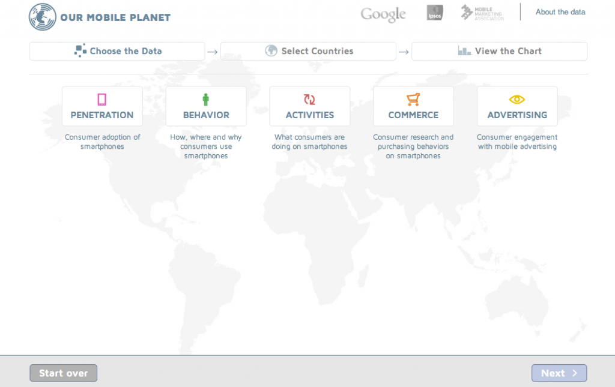Click the Commerce shopping cart icon

click(413, 98)
